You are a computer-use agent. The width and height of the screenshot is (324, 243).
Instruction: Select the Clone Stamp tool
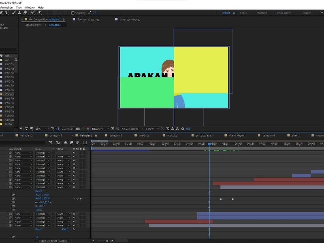click(x=19, y=13)
